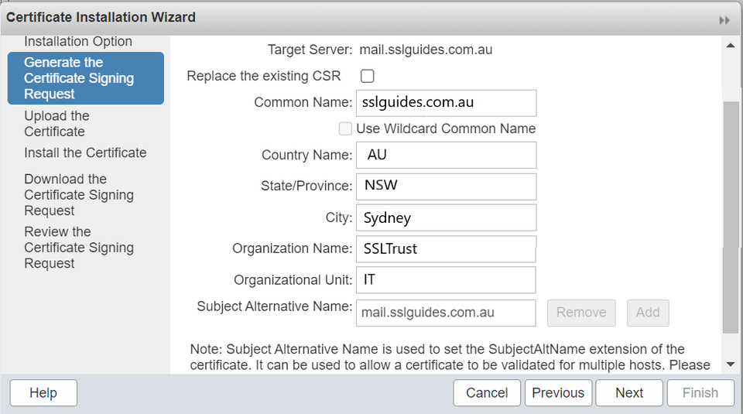The height and width of the screenshot is (414, 743).
Task: Click scroll up arrow of form panel
Action: tap(730, 46)
